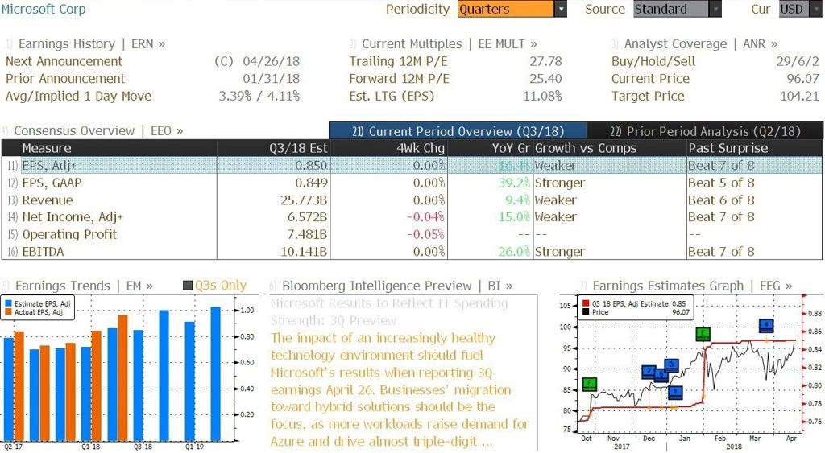Screen dimensions: 825x453
Task: Select the Net Income, Adj+ row
Action: pyautogui.click(x=412, y=217)
